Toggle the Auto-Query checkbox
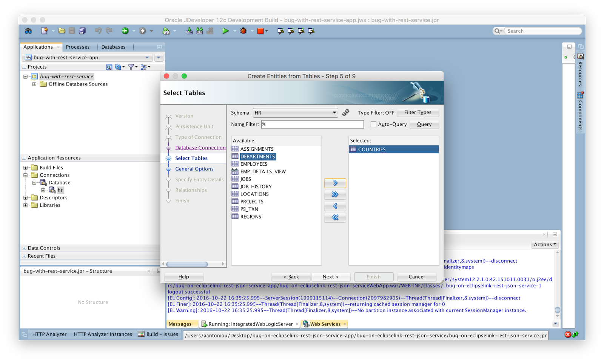 click(373, 124)
